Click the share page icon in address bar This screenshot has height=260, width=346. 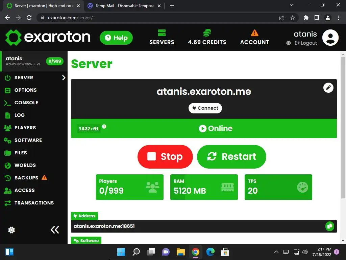point(282,18)
